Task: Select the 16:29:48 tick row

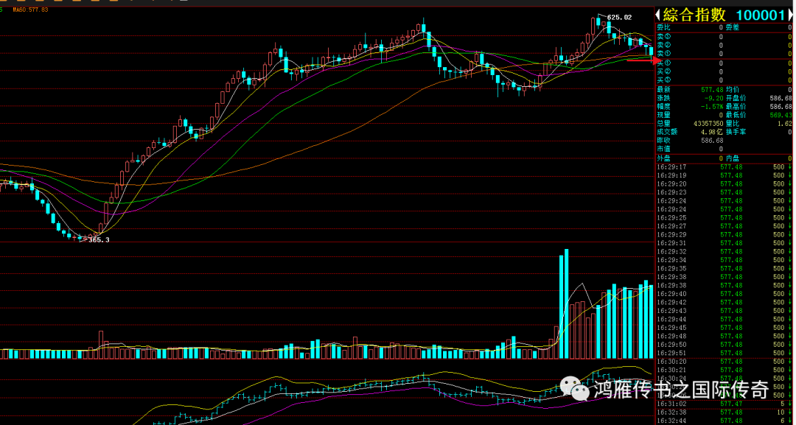Action: pos(724,337)
